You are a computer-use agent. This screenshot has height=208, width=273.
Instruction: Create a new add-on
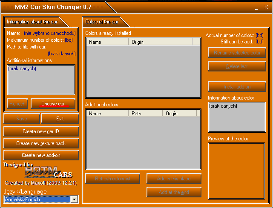(41, 155)
